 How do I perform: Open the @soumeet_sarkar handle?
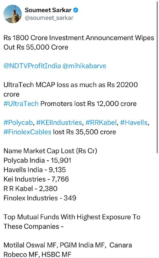(x=49, y=18)
